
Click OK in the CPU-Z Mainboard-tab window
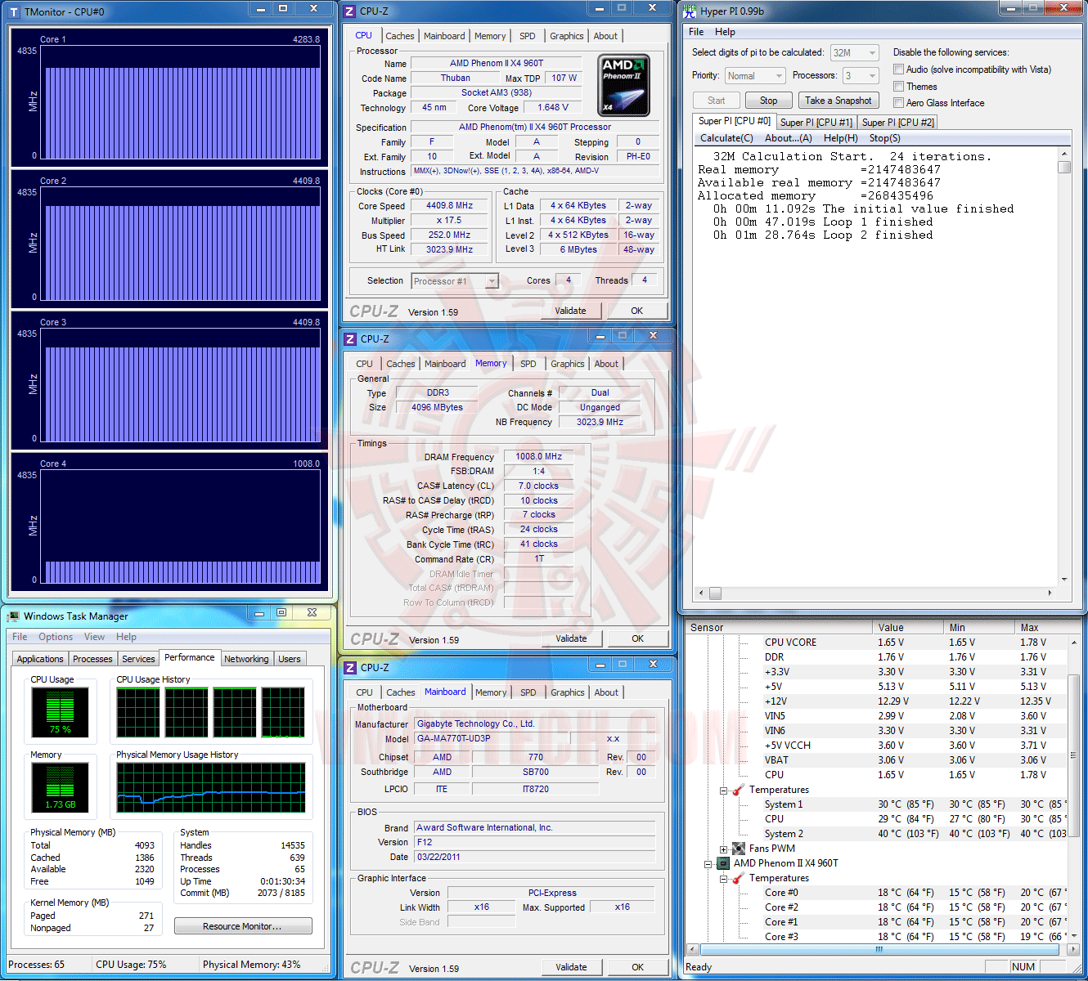[637, 967]
